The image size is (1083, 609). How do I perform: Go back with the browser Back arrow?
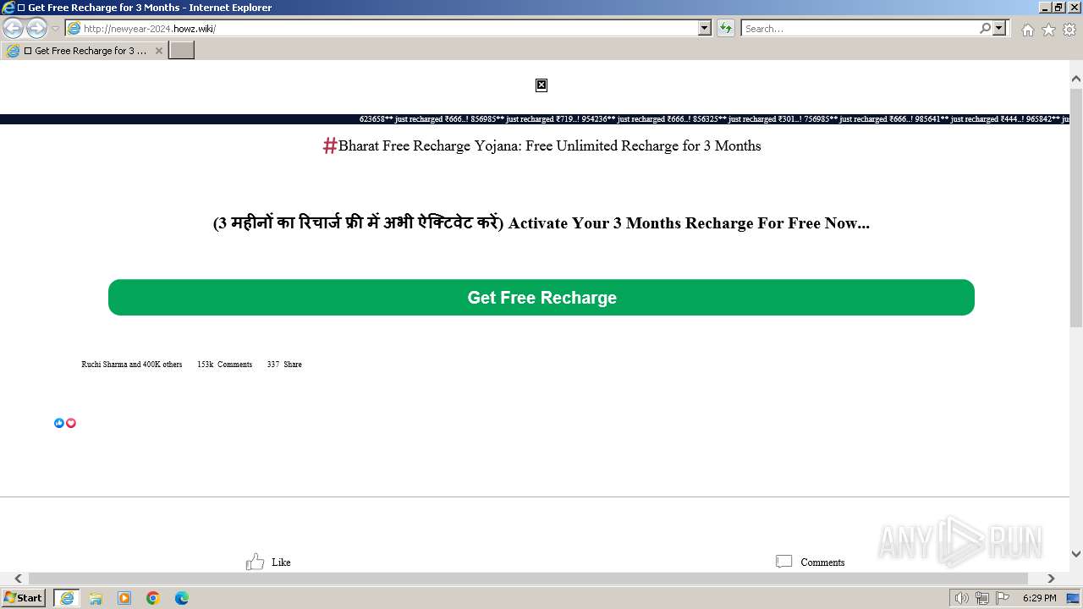pos(13,29)
